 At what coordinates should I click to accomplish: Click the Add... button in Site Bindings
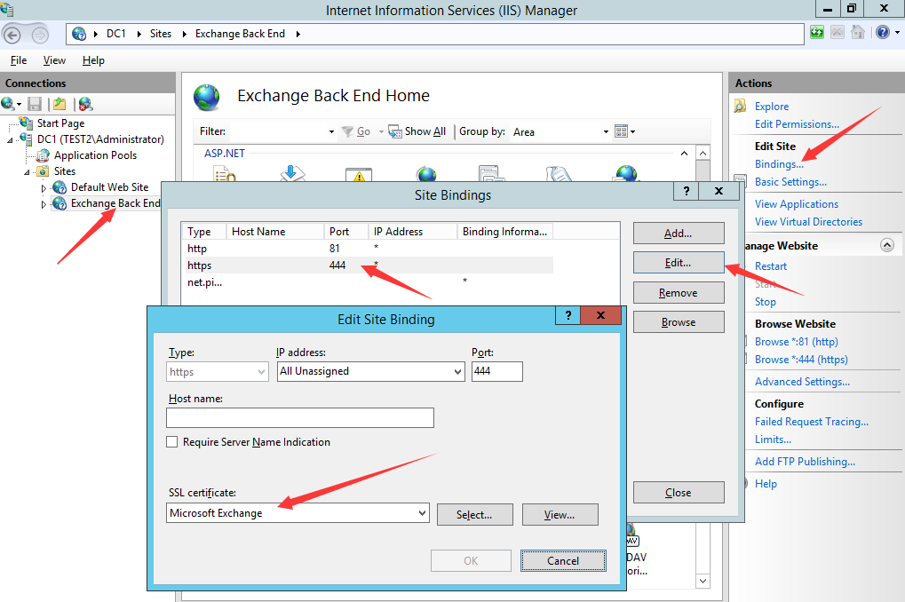679,234
